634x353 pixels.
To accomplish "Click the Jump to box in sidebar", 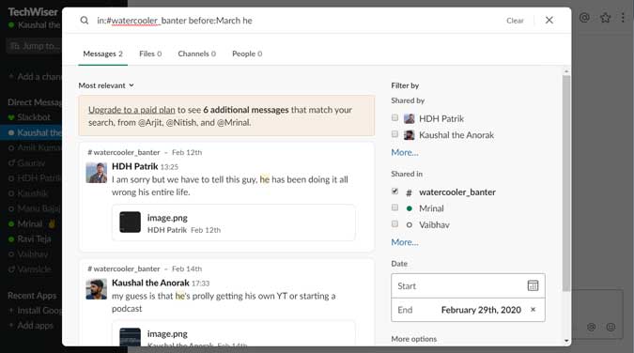I will pyautogui.click(x=35, y=46).
